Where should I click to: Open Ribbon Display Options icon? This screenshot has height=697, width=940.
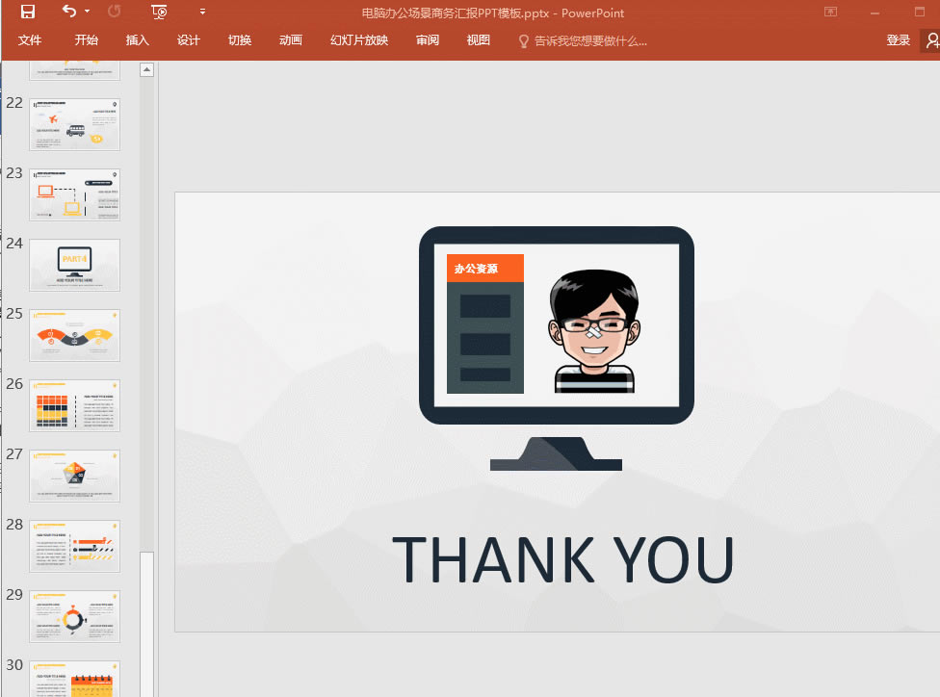830,13
